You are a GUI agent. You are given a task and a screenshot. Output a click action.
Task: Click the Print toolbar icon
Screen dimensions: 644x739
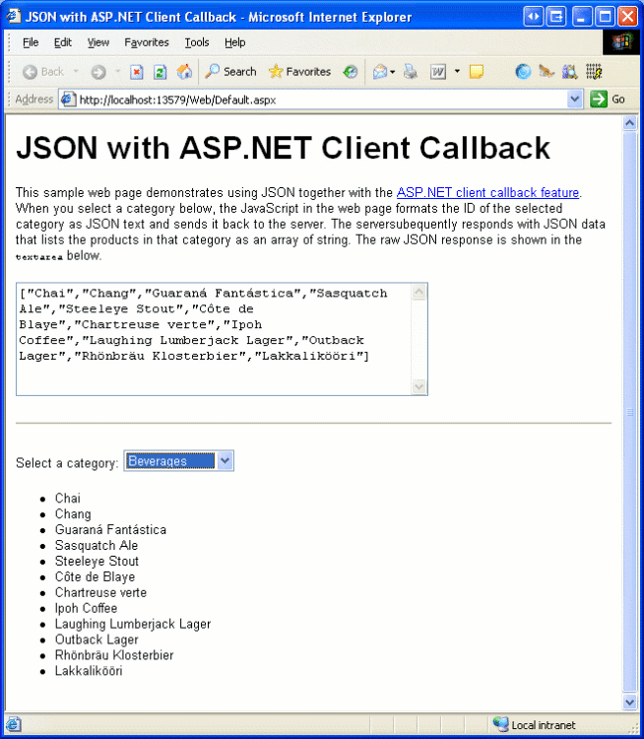pos(411,72)
